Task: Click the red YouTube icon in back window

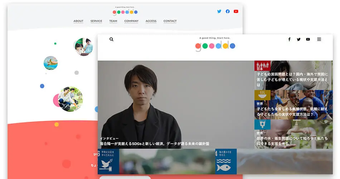Action: [x=236, y=11]
